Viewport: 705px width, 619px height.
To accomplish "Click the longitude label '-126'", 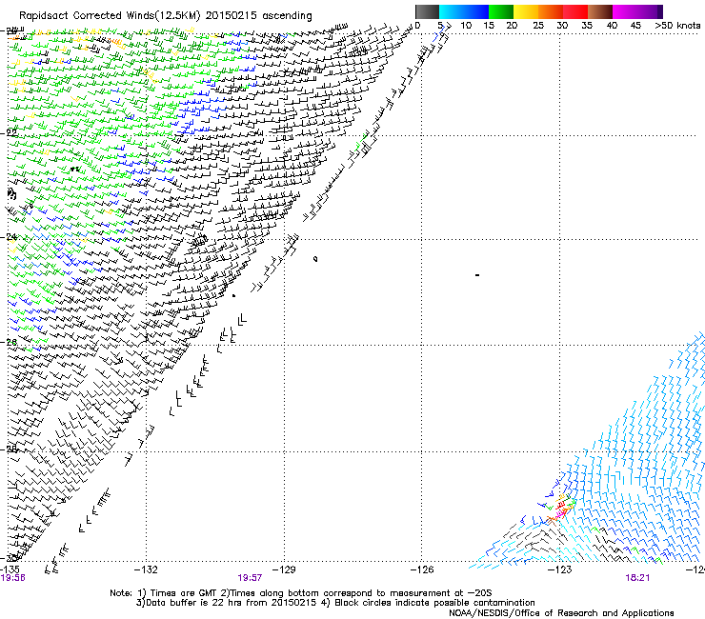I will tap(422, 570).
